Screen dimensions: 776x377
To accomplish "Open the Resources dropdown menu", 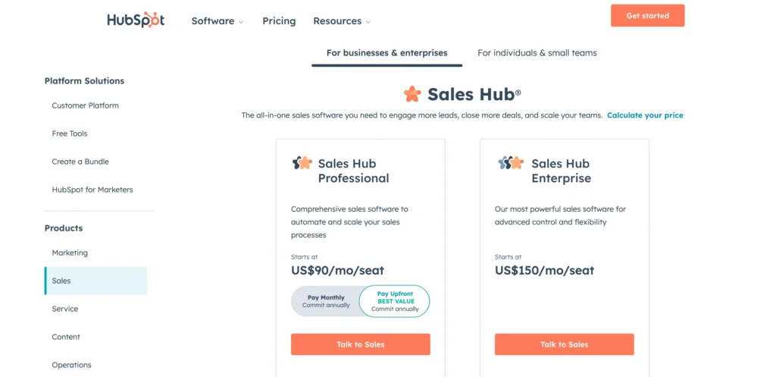I will click(342, 21).
